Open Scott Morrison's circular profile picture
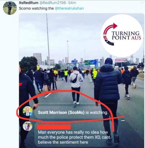The height and width of the screenshot is (148, 145). (x=27, y=111)
